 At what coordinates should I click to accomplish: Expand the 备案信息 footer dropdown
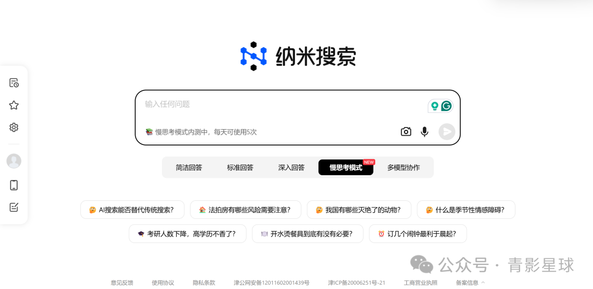point(470,282)
